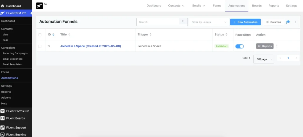This screenshot has width=303, height=137.
Task: Open the 10/page size dropdown
Action: point(264,59)
